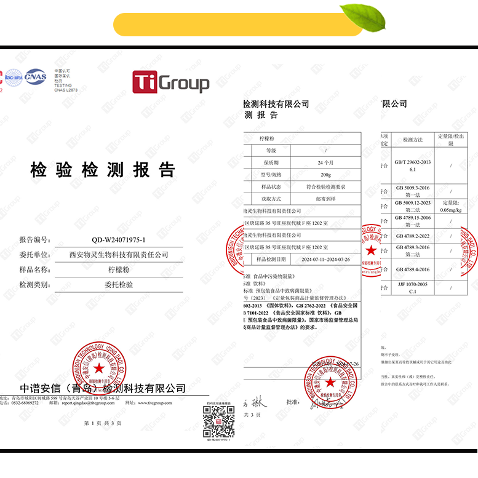The width and height of the screenshot is (478, 478).
Task: Click the value 邮寄到样
Action: (x=325, y=199)
